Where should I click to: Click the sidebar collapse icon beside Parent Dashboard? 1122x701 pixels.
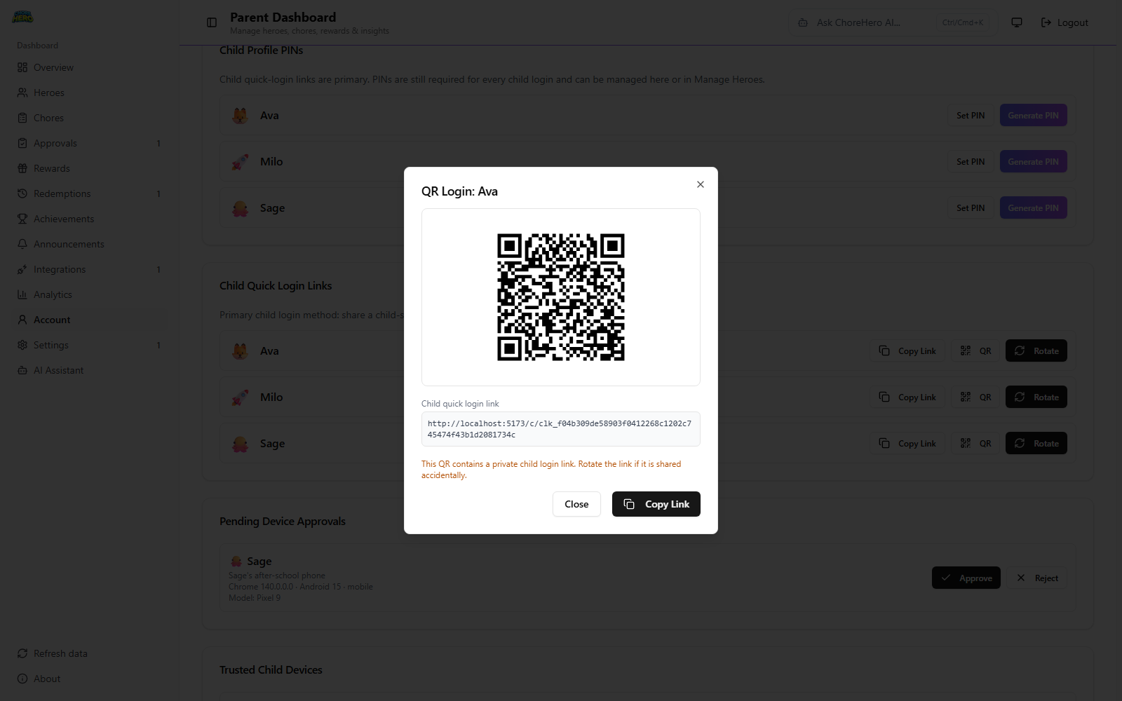coord(211,22)
